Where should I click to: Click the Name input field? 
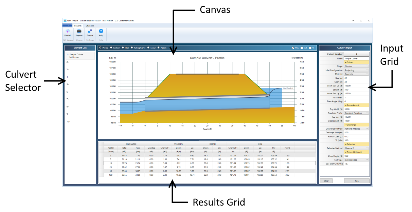[356, 58]
